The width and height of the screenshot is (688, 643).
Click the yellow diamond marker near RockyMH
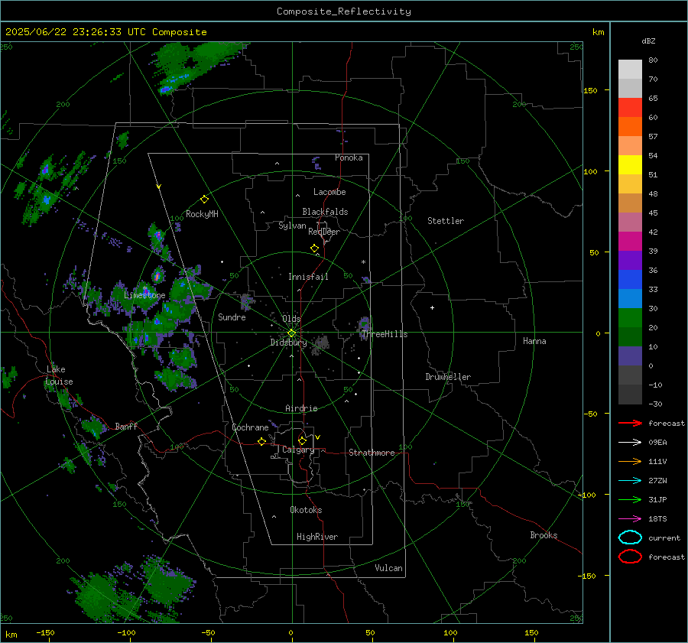pos(204,200)
